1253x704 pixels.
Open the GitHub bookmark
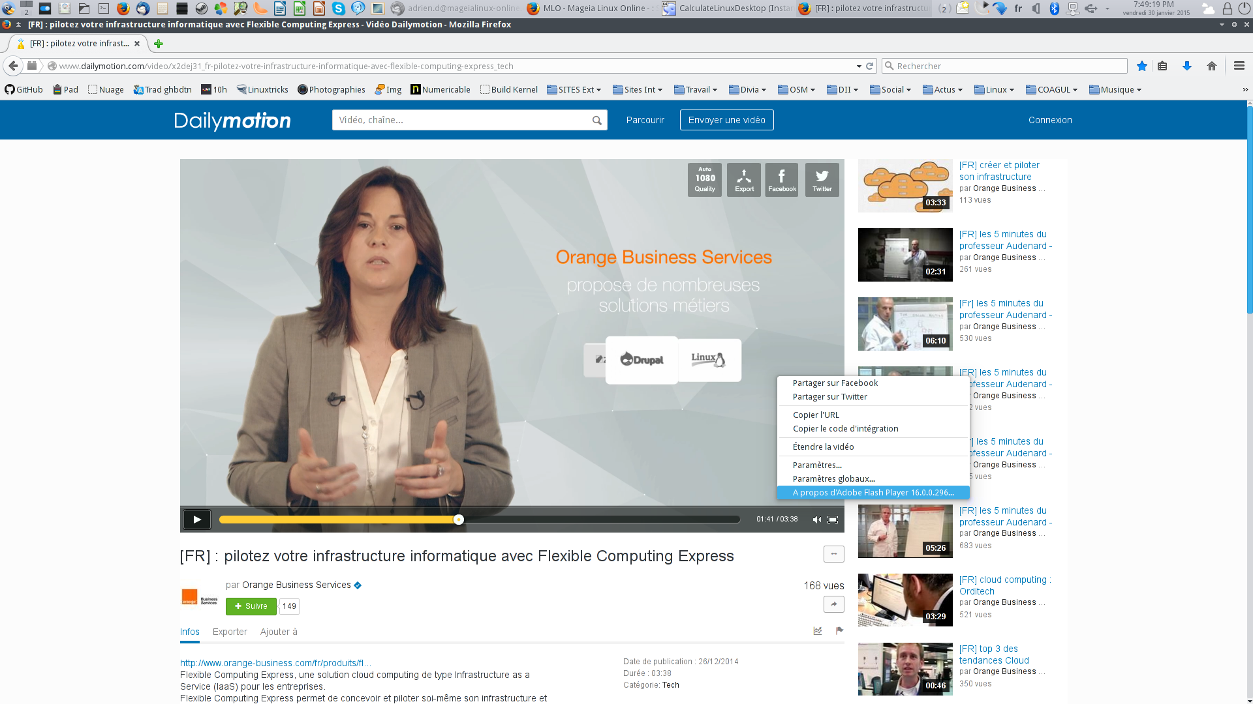click(x=24, y=90)
